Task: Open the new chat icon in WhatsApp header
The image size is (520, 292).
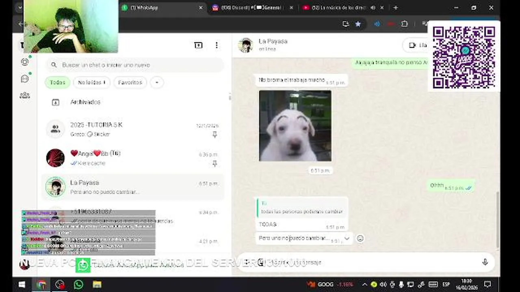Action: (198, 45)
